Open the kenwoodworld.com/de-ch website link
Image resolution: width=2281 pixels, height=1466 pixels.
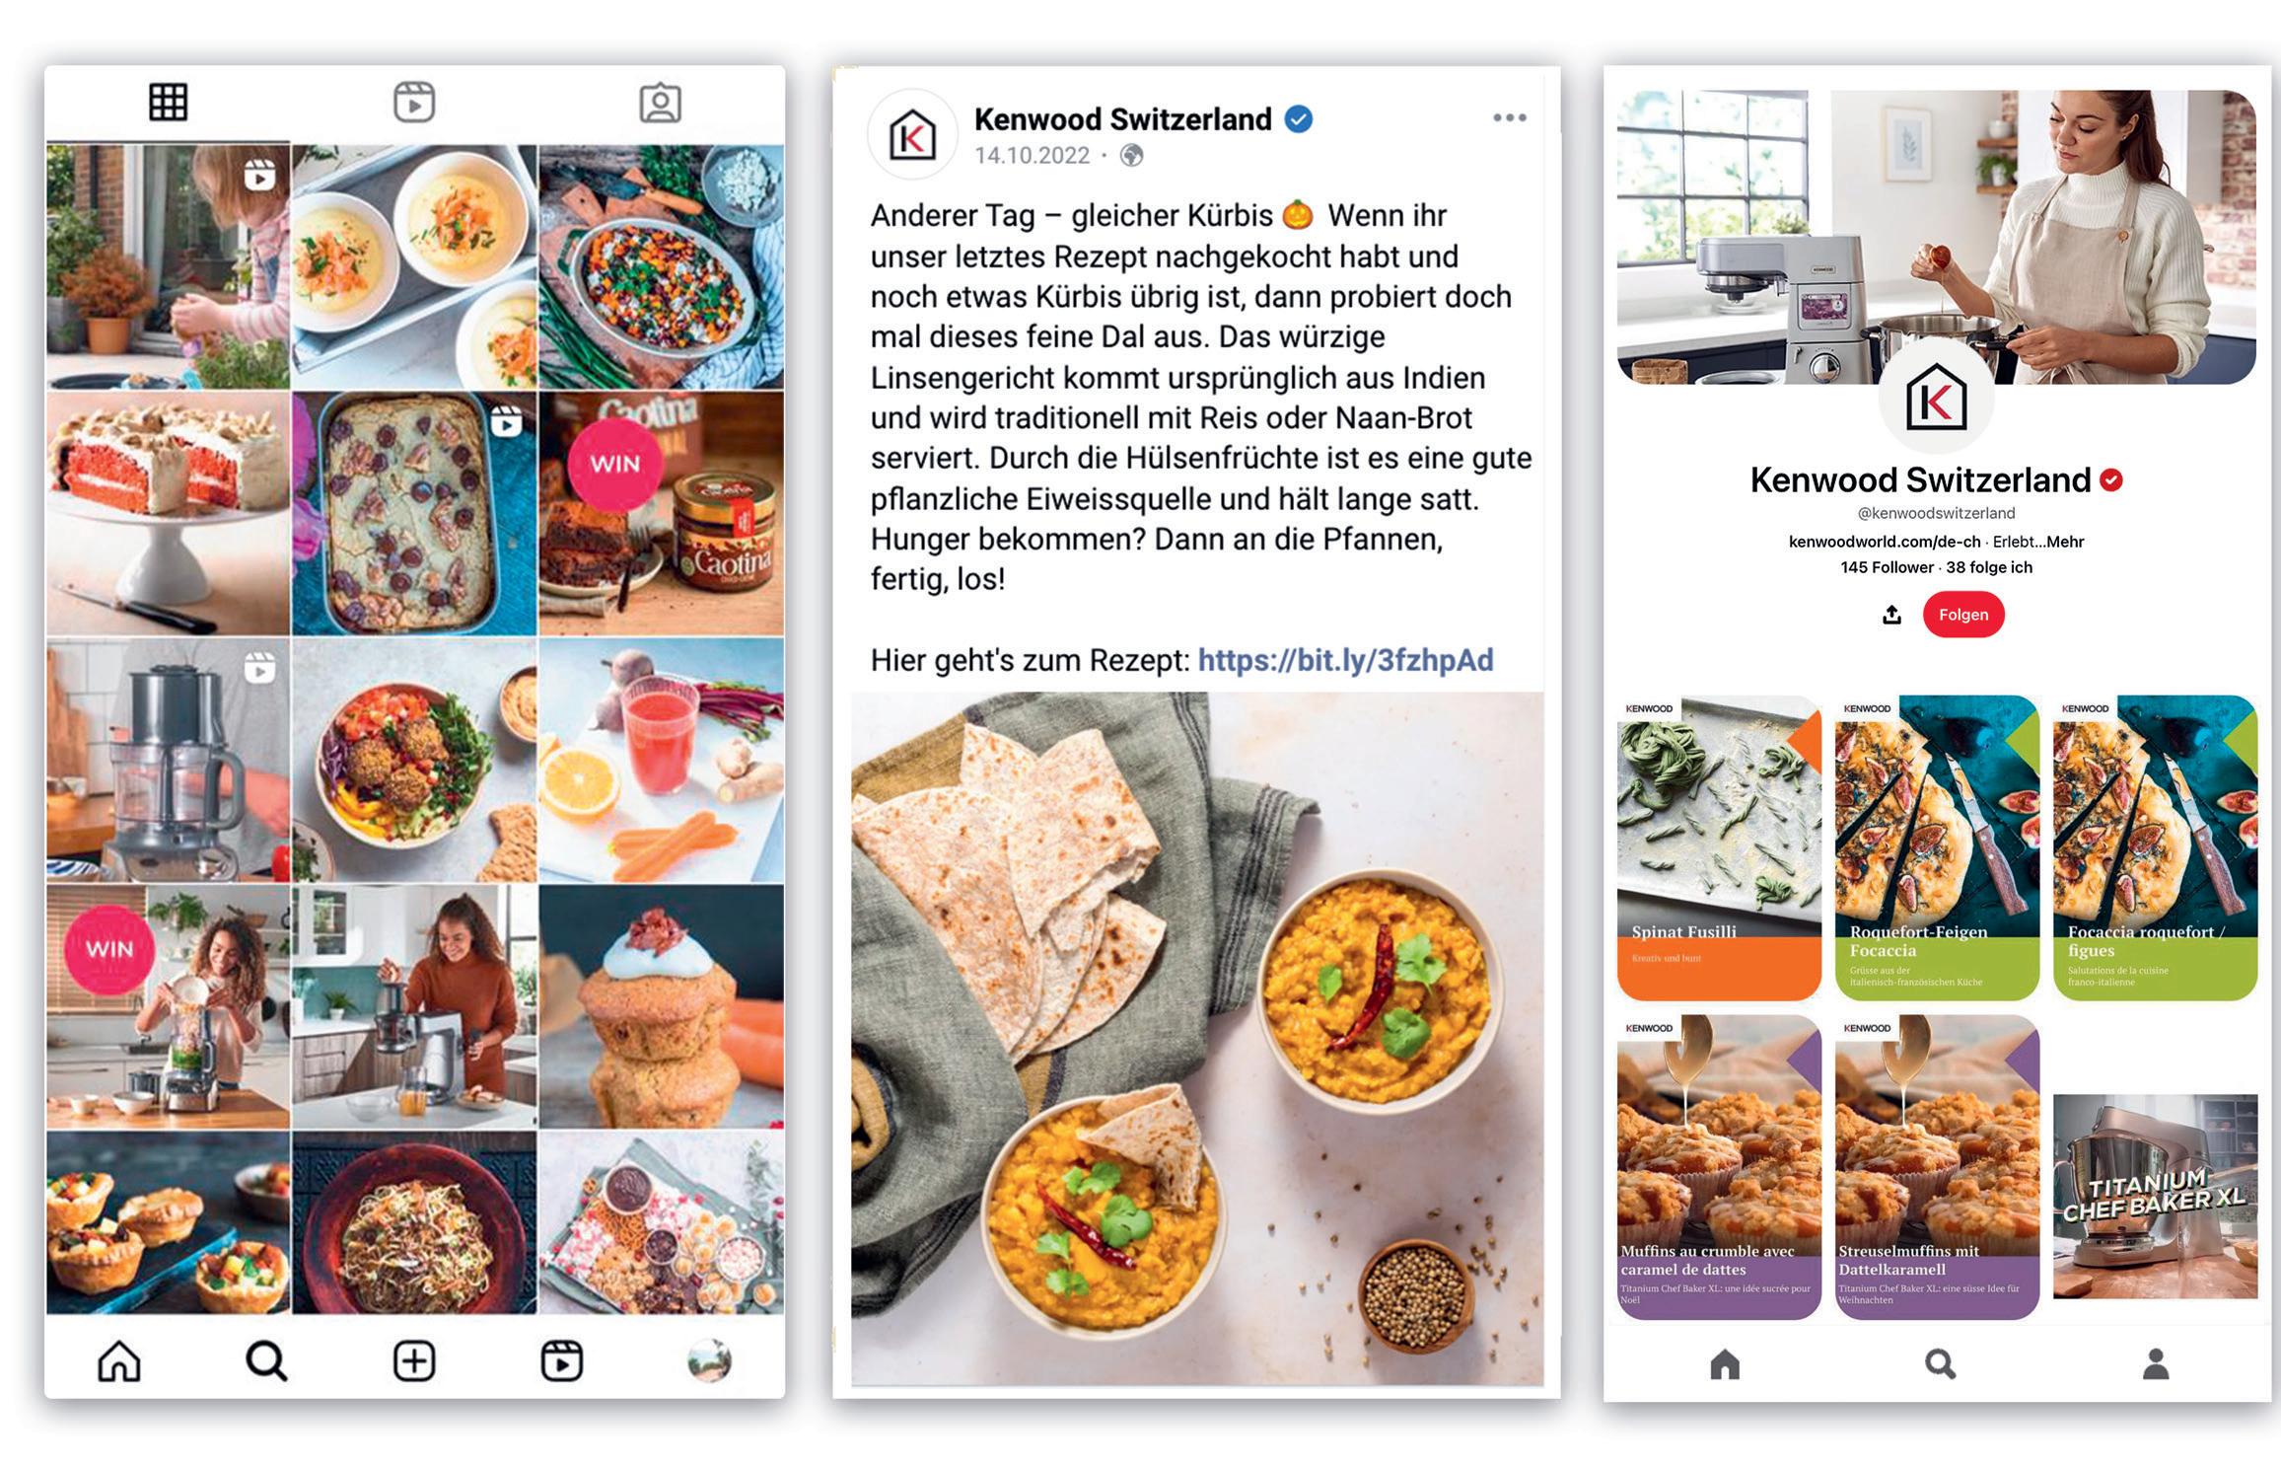pyautogui.click(x=1884, y=542)
